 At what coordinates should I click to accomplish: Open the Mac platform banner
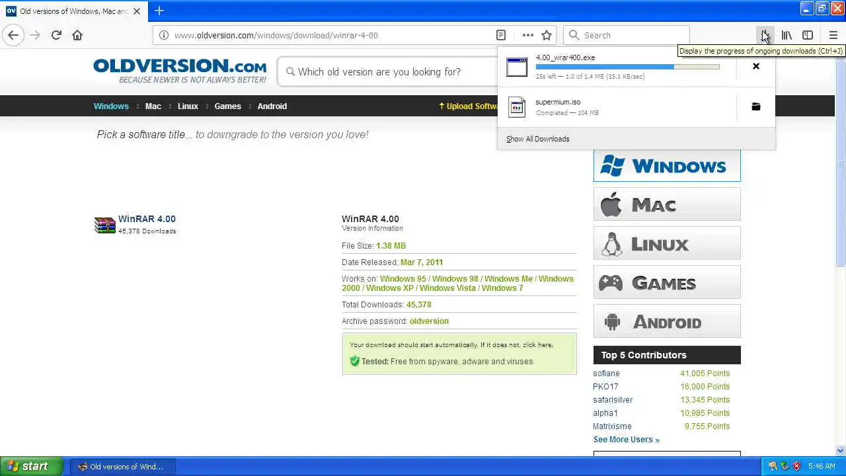(667, 204)
